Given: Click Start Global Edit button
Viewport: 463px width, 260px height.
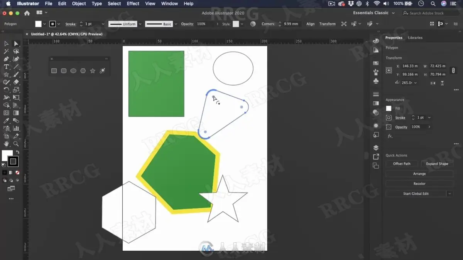Looking at the screenshot, I should pos(416,194).
